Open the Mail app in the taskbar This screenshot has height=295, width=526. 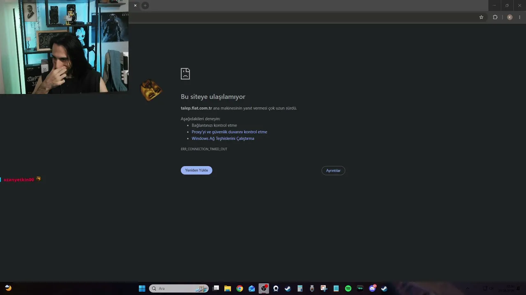coord(251,288)
